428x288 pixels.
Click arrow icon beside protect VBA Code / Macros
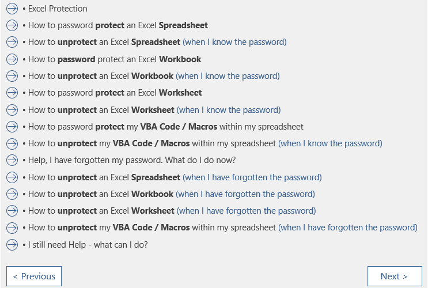click(12, 127)
